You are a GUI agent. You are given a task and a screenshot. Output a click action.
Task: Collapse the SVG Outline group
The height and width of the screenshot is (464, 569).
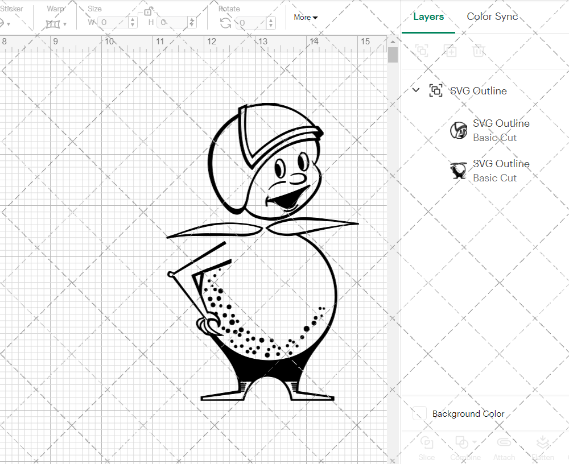(416, 90)
